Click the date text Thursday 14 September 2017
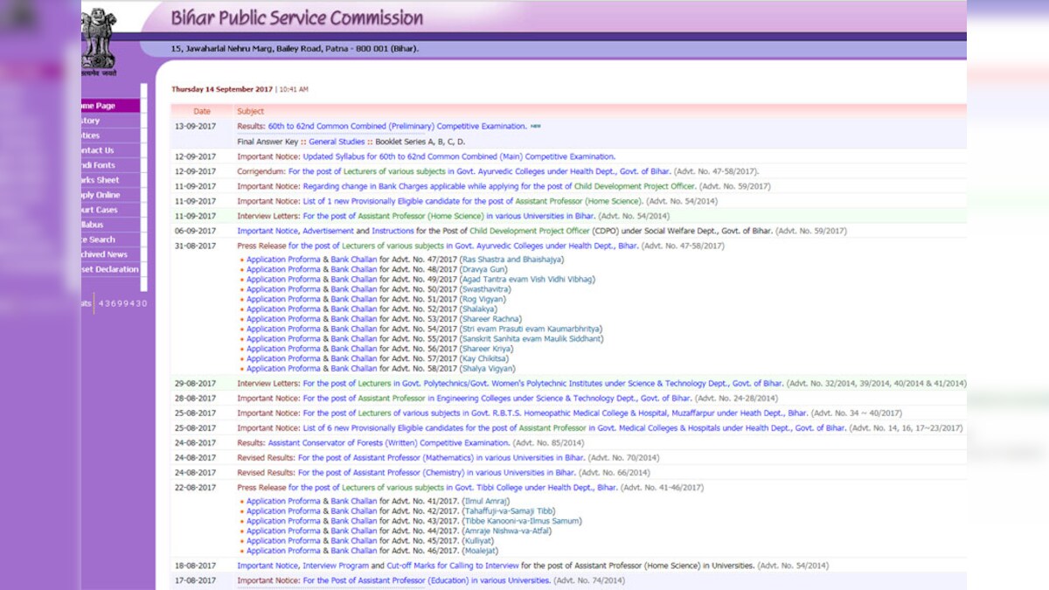This screenshot has height=590, width=1049. [x=222, y=89]
